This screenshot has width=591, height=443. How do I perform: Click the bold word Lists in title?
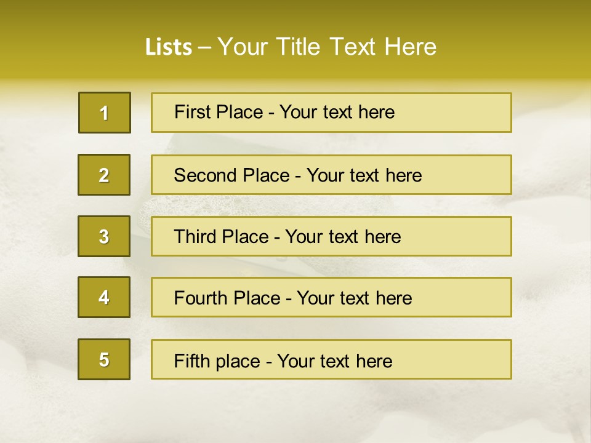tap(169, 47)
